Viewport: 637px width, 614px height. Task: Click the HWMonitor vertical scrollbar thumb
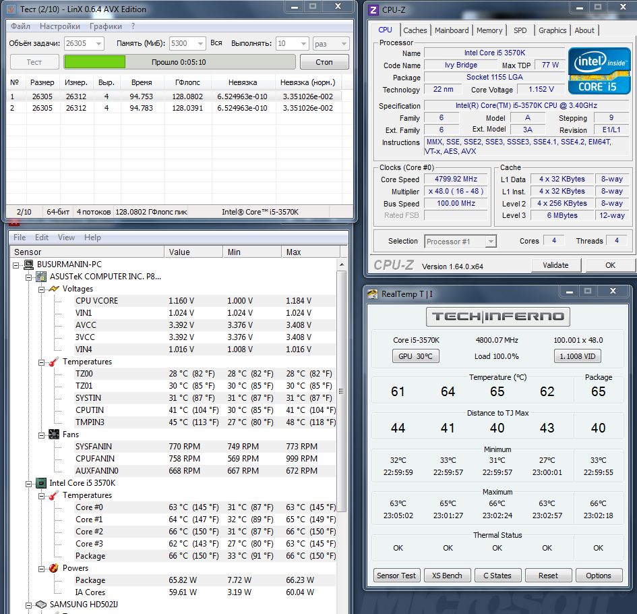341,391
